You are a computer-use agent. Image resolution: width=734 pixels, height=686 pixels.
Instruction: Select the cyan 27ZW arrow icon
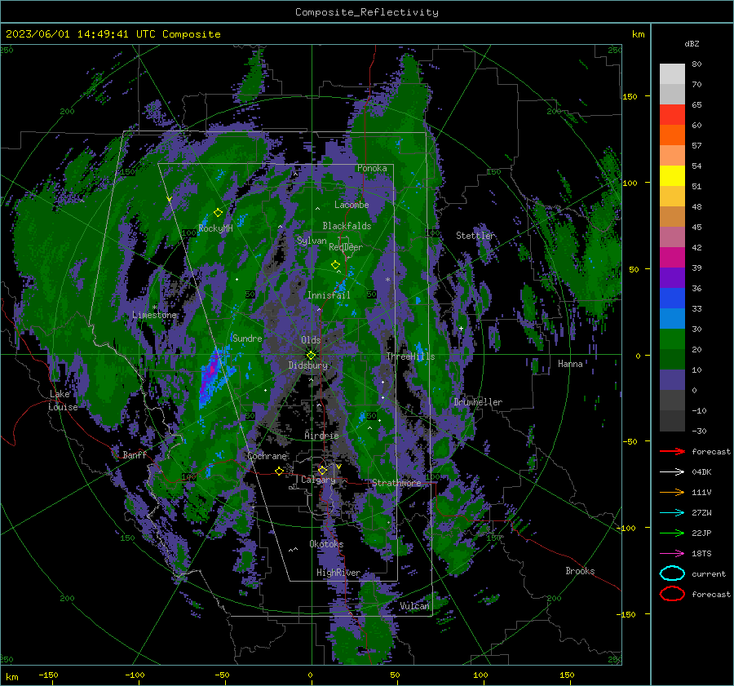[672, 513]
